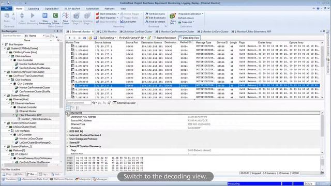Screen dimensions: 331x186
Task: Click Refresh Values
Action: pos(186,18)
